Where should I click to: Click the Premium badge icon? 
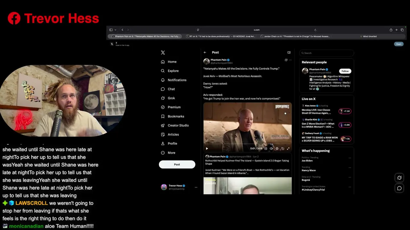163,107
